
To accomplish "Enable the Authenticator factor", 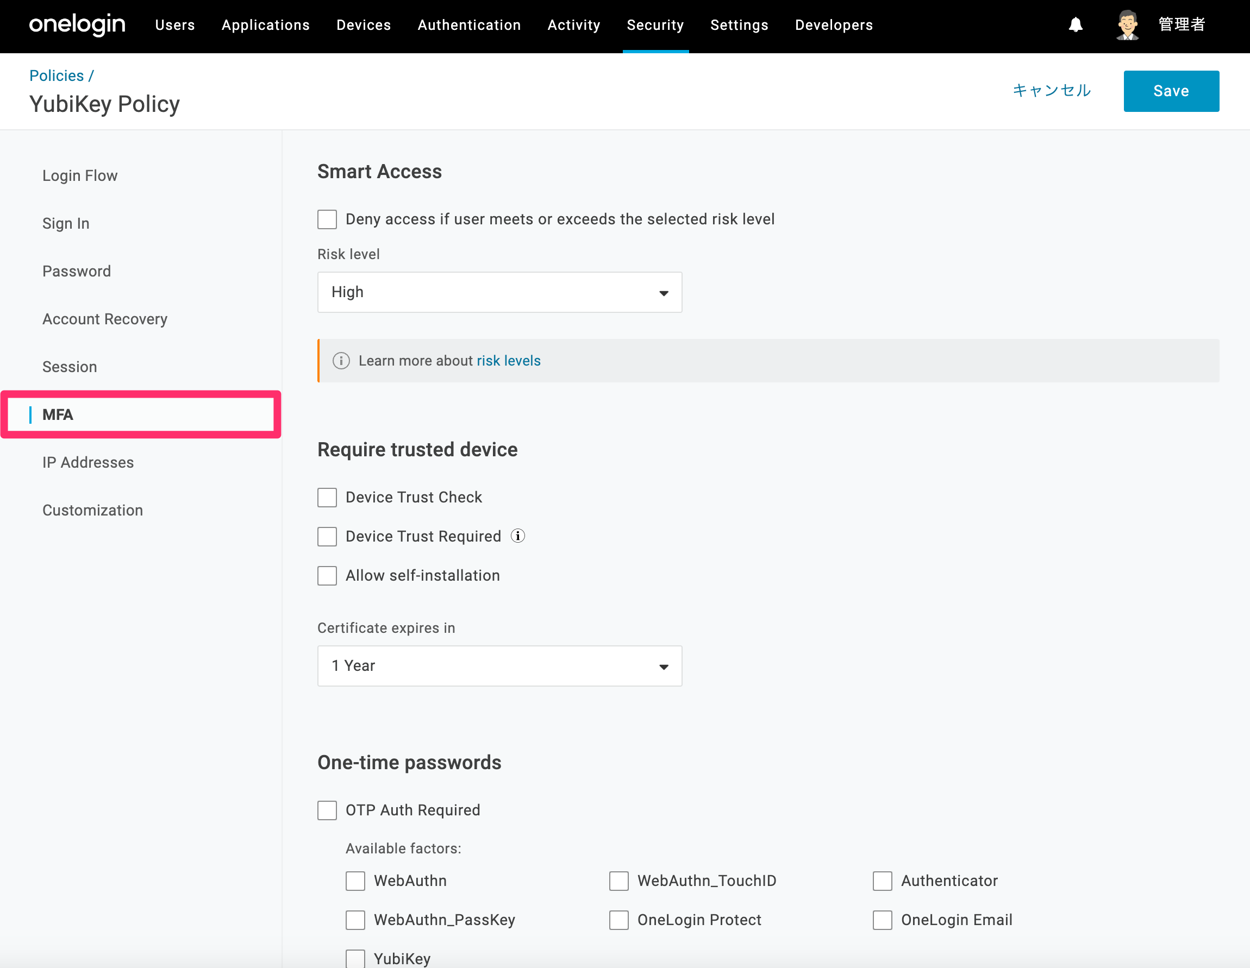I will [882, 881].
